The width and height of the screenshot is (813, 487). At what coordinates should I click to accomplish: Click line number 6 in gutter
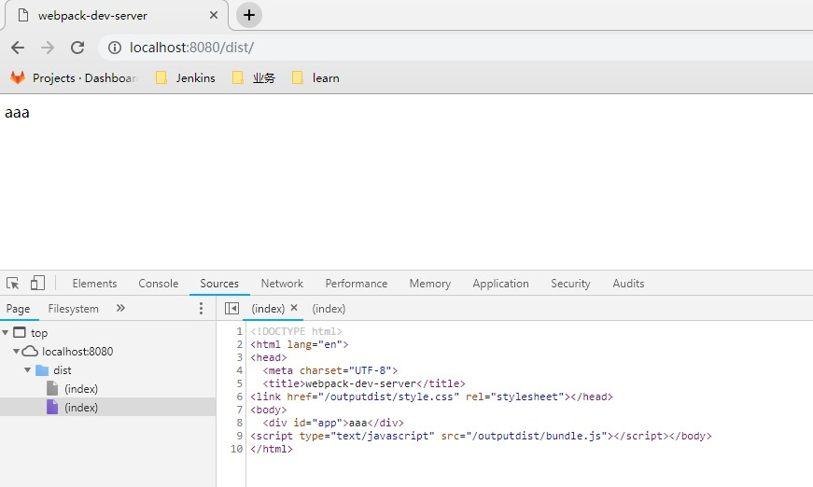tap(240, 397)
